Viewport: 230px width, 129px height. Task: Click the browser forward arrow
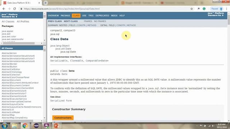coord(9,9)
